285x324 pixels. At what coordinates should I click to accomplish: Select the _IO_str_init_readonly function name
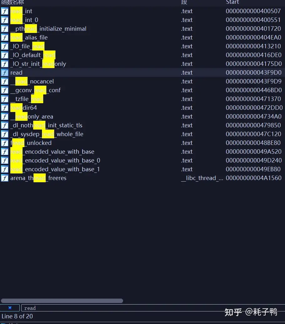pyautogui.click(x=38, y=64)
